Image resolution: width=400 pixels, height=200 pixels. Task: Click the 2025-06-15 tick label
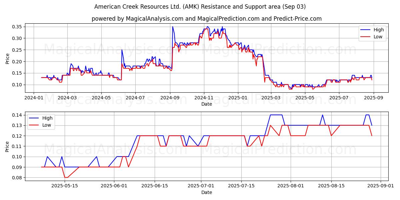[x=155, y=186]
